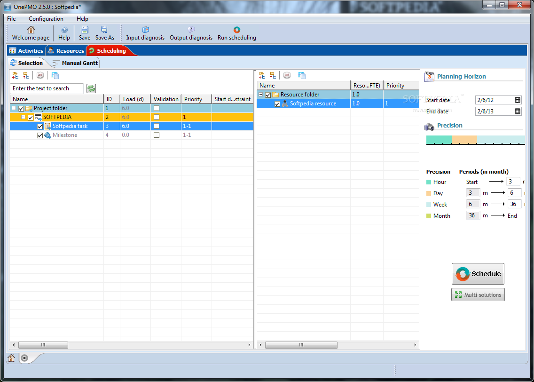Open the Manual Gantt subtab

click(x=76, y=63)
